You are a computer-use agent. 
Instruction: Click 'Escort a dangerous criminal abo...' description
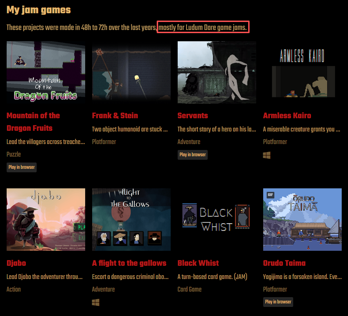pyautogui.click(x=130, y=277)
